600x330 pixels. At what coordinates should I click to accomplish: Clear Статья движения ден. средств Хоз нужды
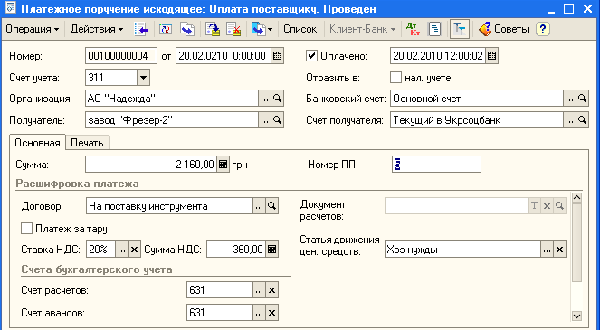559,250
